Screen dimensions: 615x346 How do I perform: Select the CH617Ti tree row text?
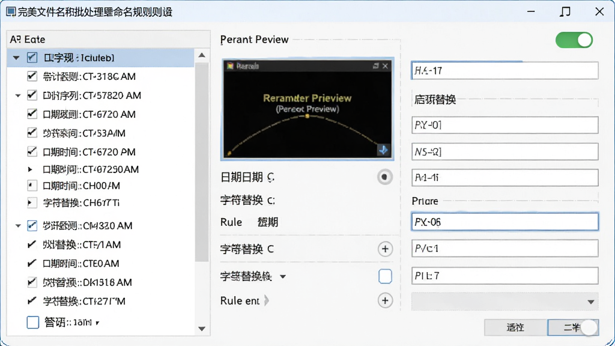(81, 203)
